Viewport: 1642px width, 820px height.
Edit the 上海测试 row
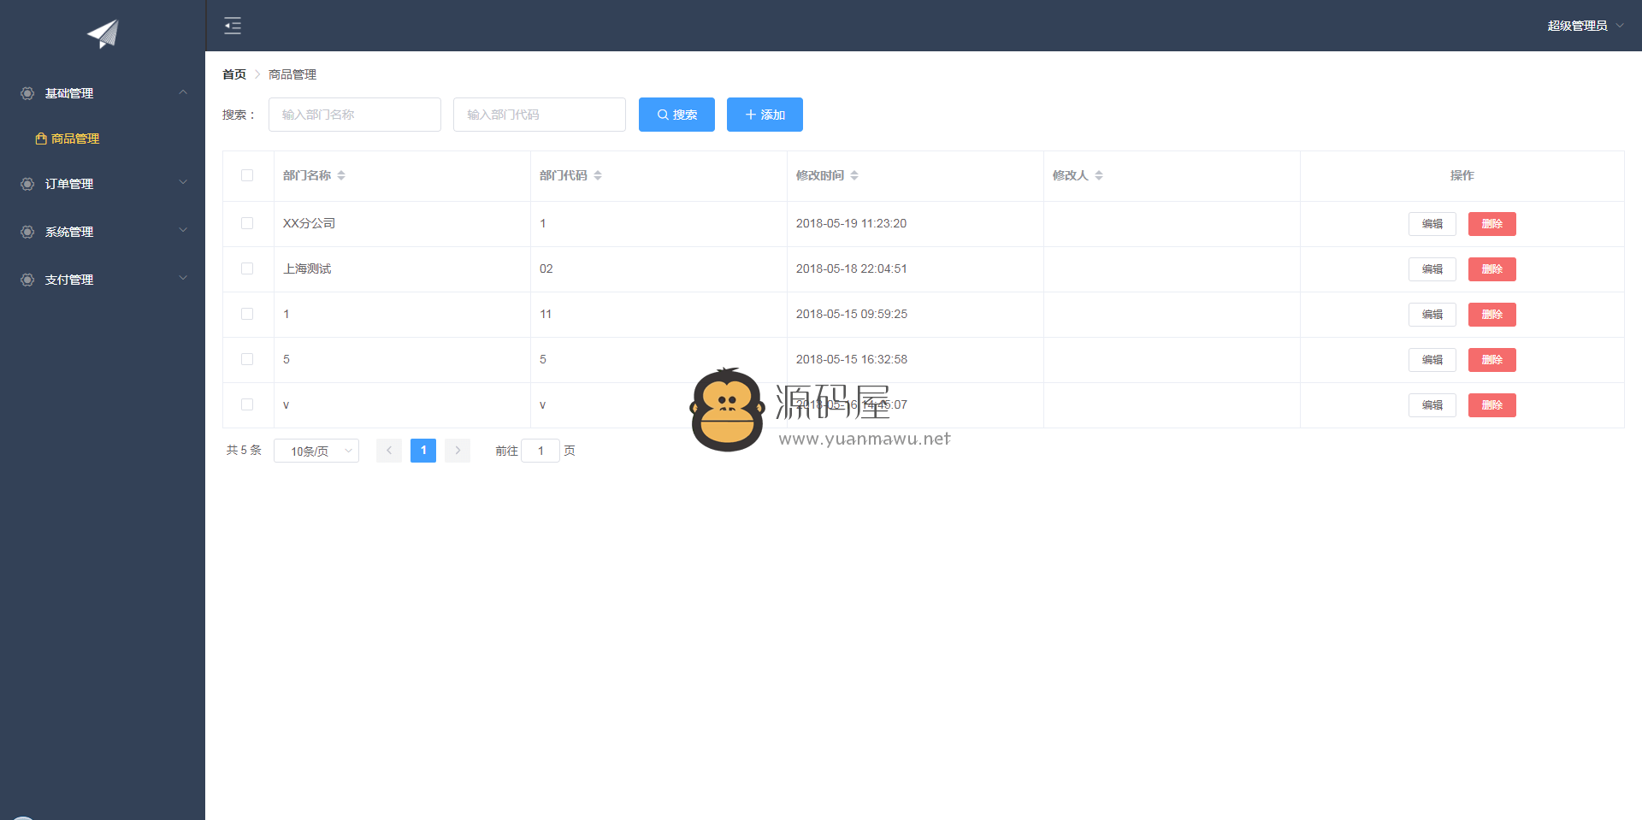[1432, 269]
